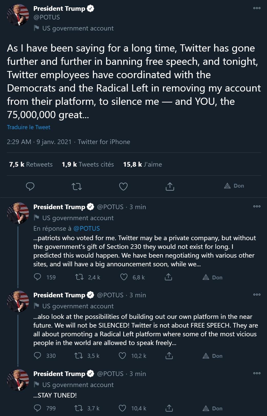Click the @POTUS mention after En réponse à

coord(86,228)
